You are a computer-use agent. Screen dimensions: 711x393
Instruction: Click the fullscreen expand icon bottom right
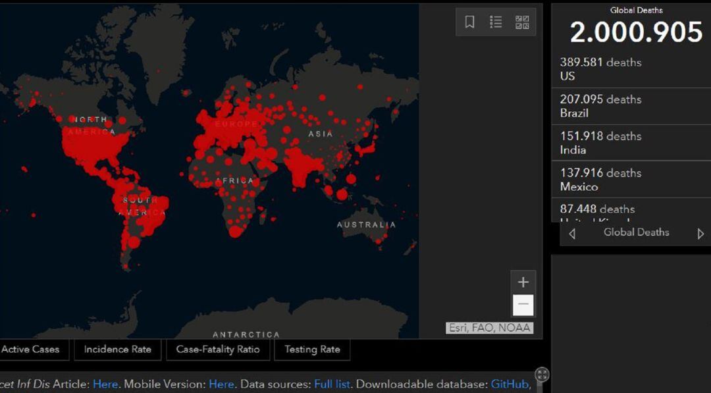point(543,374)
